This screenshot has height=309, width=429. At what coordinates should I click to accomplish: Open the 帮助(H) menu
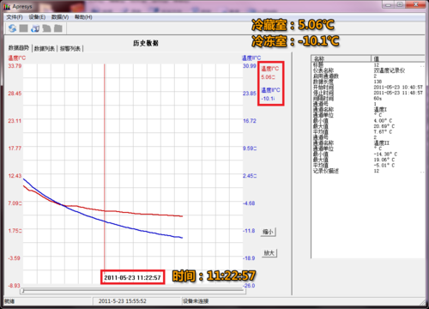83,17
